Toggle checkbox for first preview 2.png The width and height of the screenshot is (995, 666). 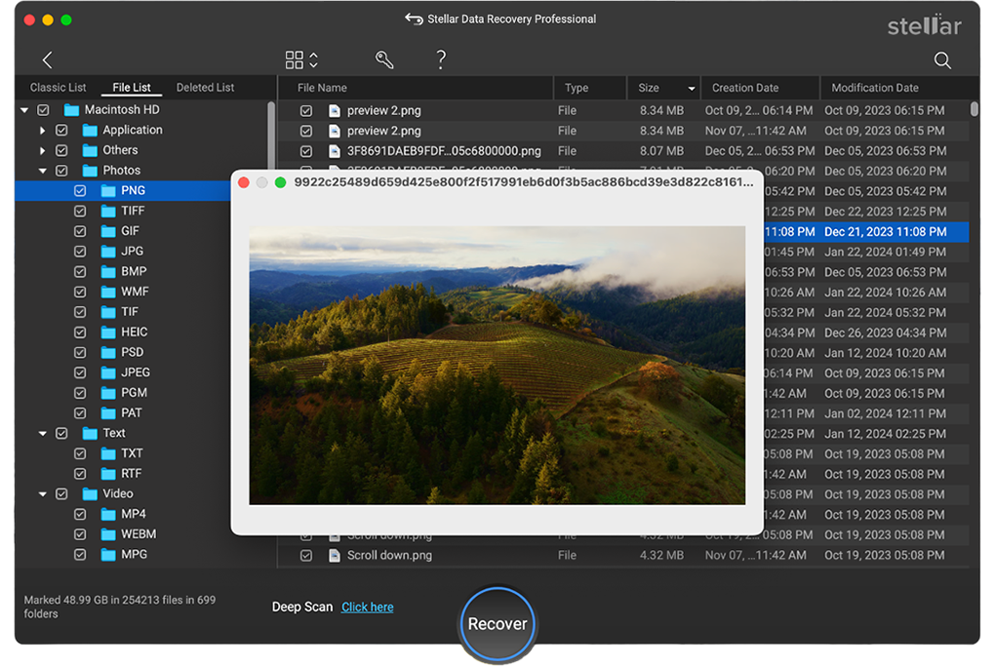click(306, 111)
